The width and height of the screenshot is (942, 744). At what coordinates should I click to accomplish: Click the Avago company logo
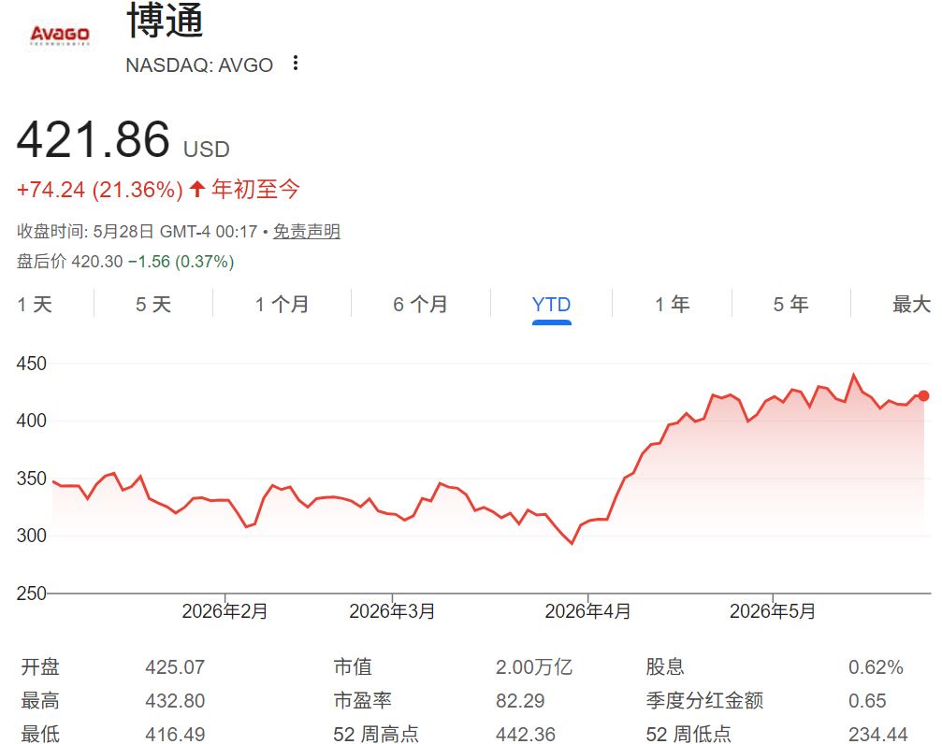point(60,35)
